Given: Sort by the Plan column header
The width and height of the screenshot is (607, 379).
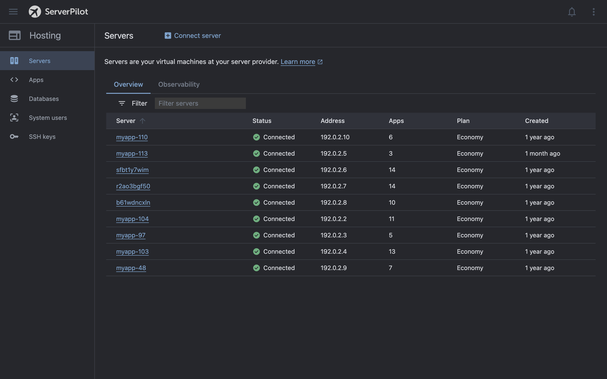Looking at the screenshot, I should (x=463, y=121).
